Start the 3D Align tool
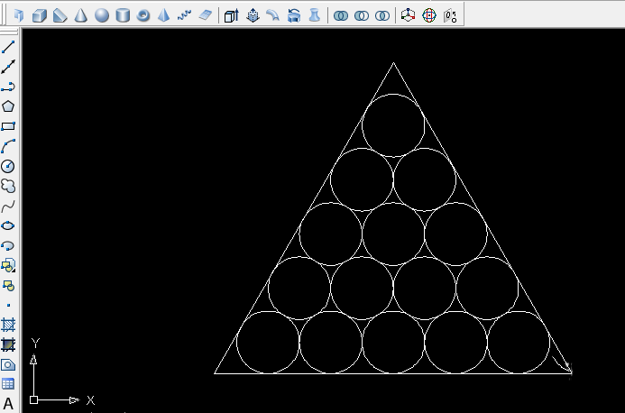Screen dimensions: 625x413 tap(450, 15)
